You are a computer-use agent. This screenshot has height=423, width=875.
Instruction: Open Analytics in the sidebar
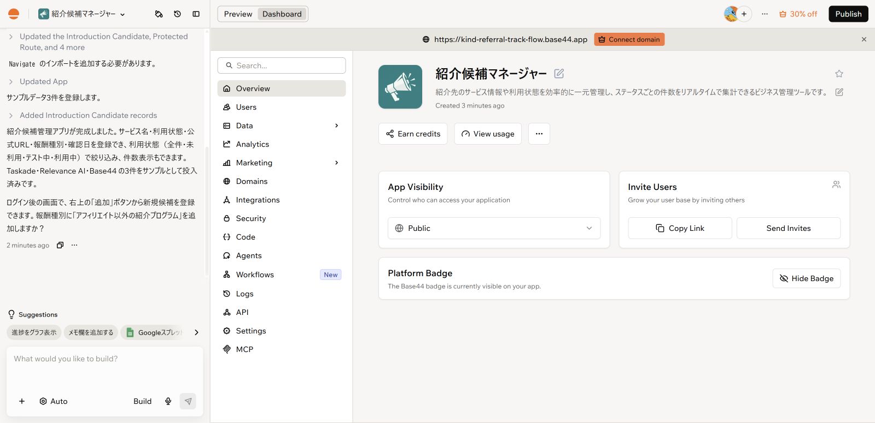point(281,144)
